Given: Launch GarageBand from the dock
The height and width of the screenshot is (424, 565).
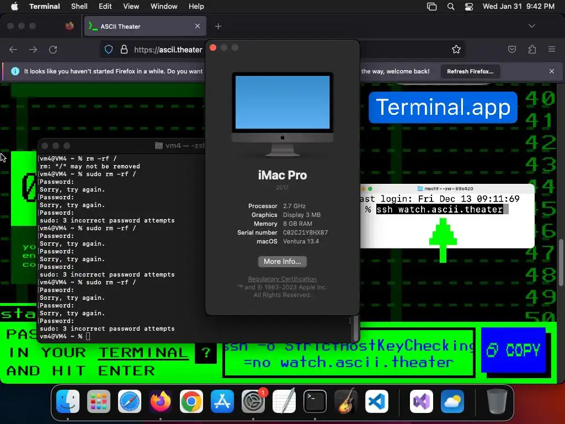Looking at the screenshot, I should pyautogui.click(x=346, y=401).
